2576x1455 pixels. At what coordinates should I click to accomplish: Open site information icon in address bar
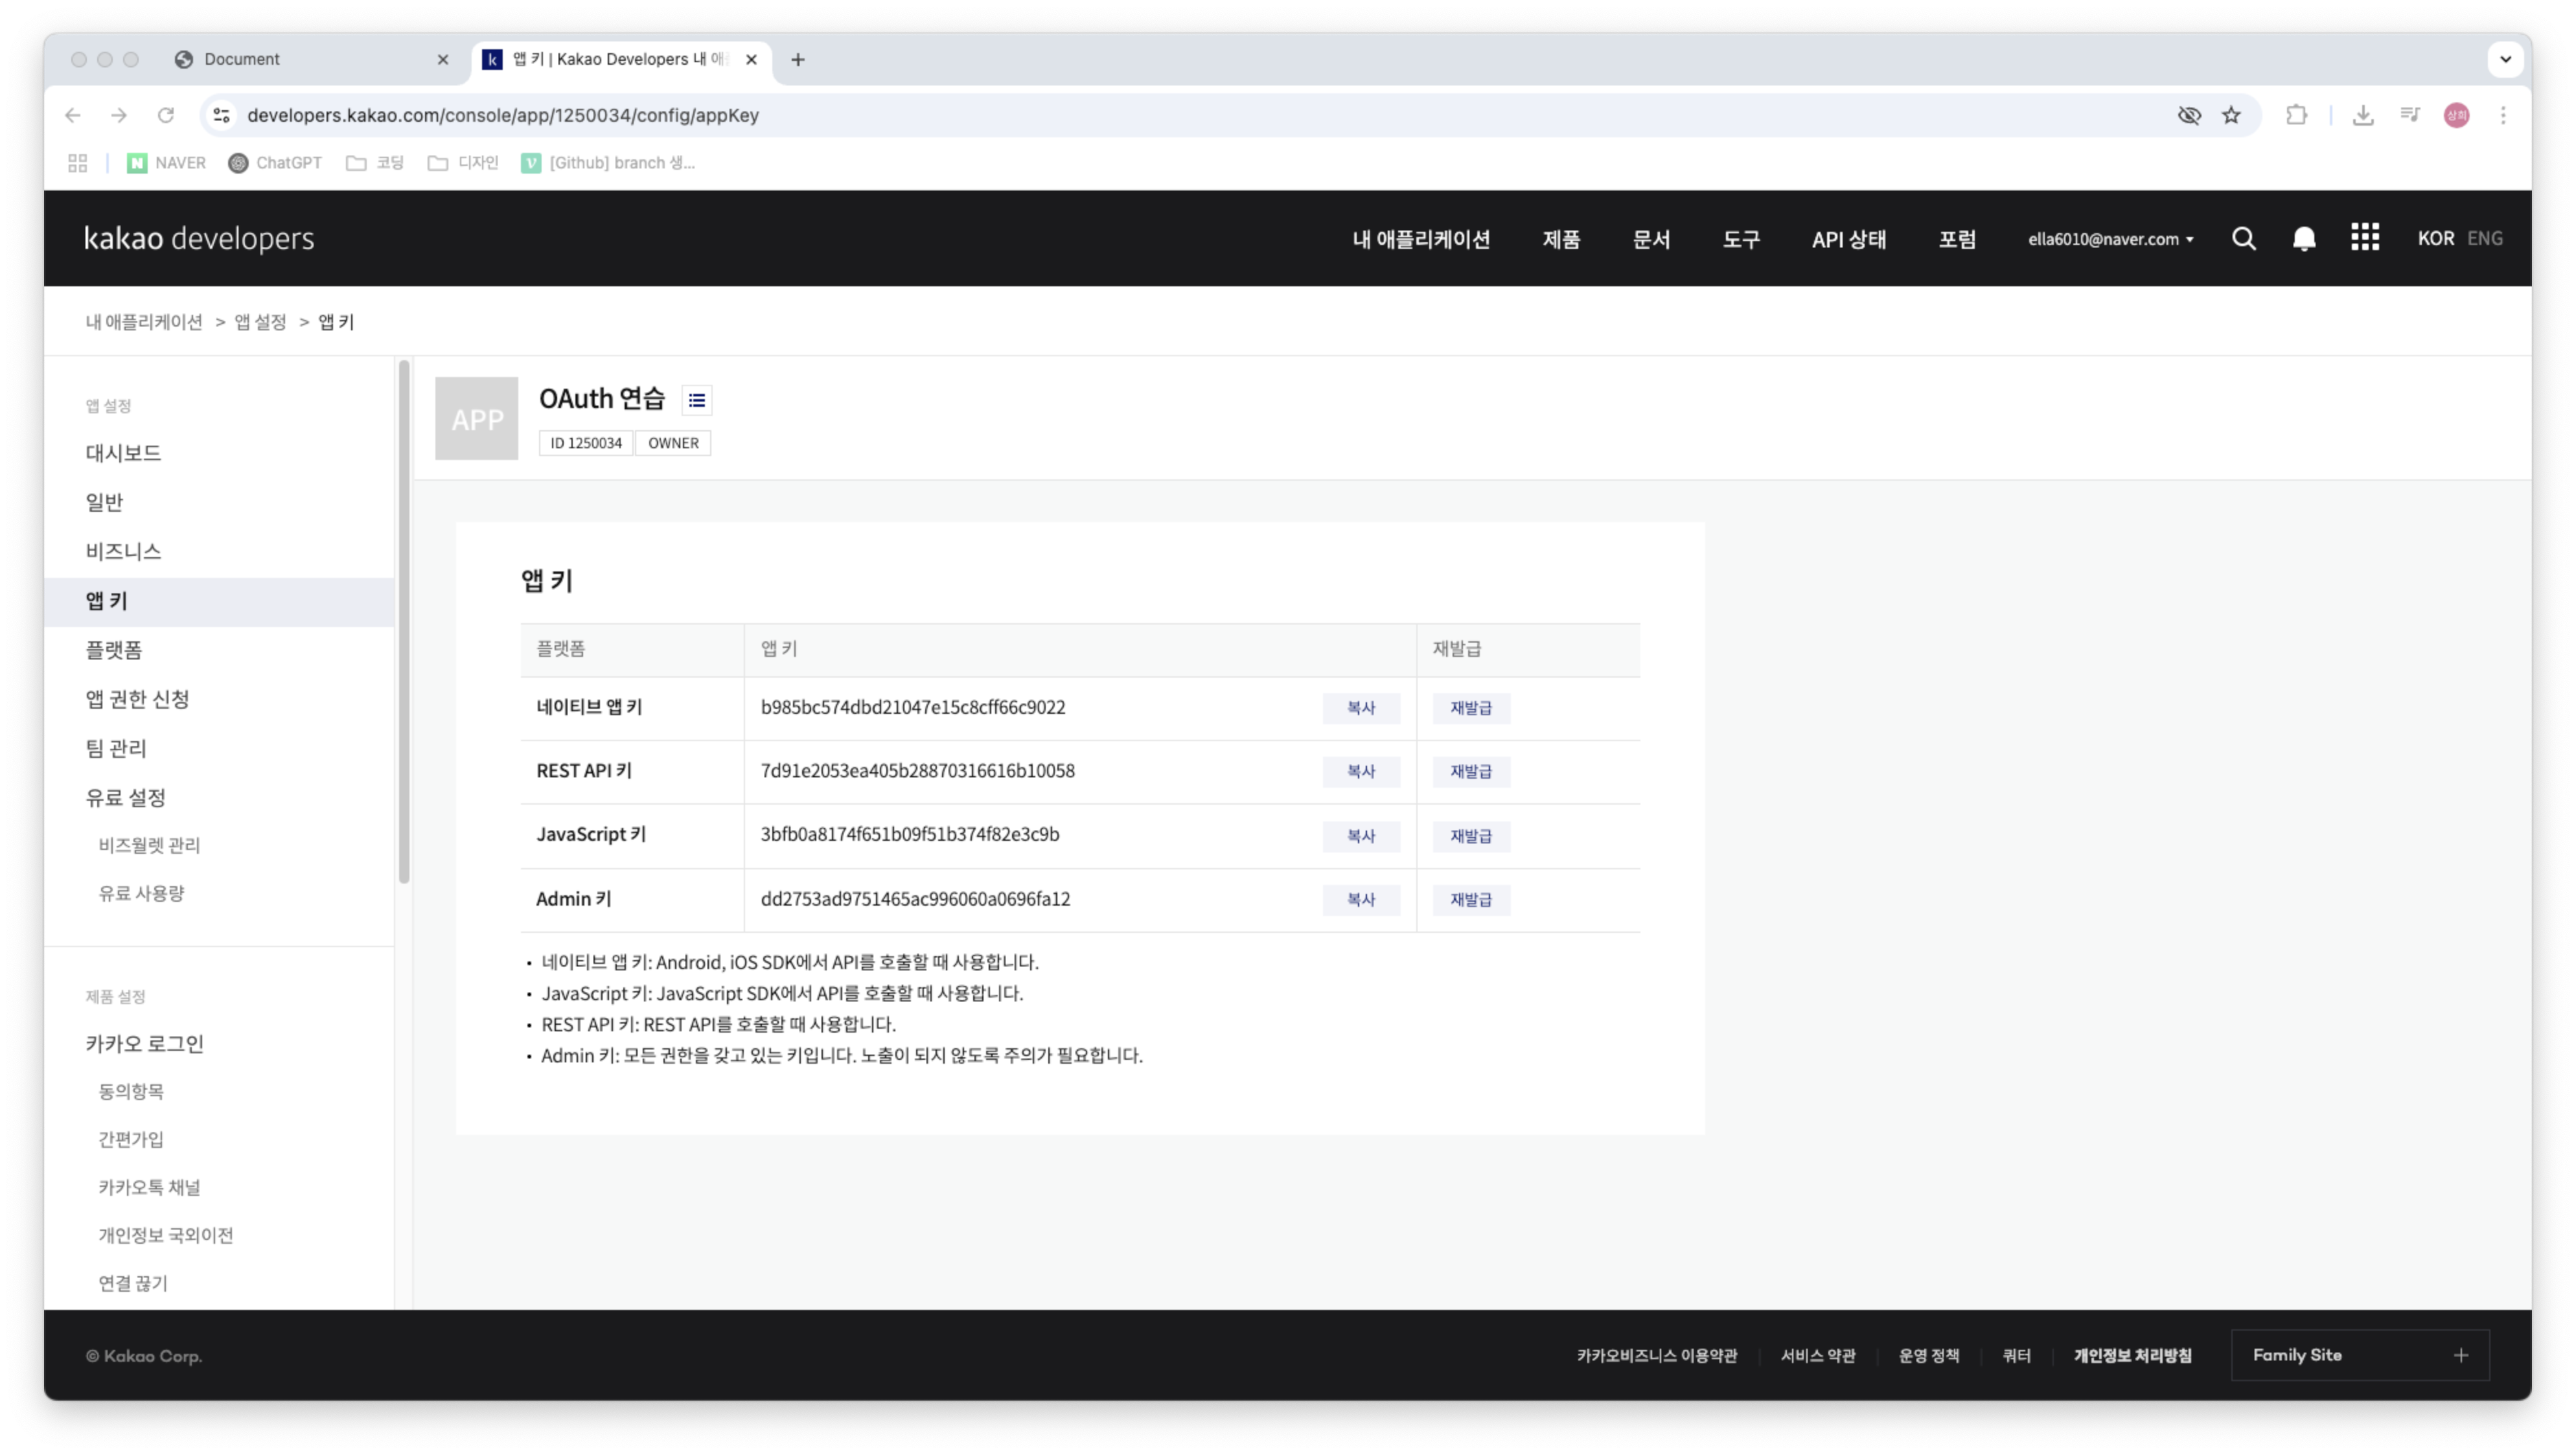(222, 115)
